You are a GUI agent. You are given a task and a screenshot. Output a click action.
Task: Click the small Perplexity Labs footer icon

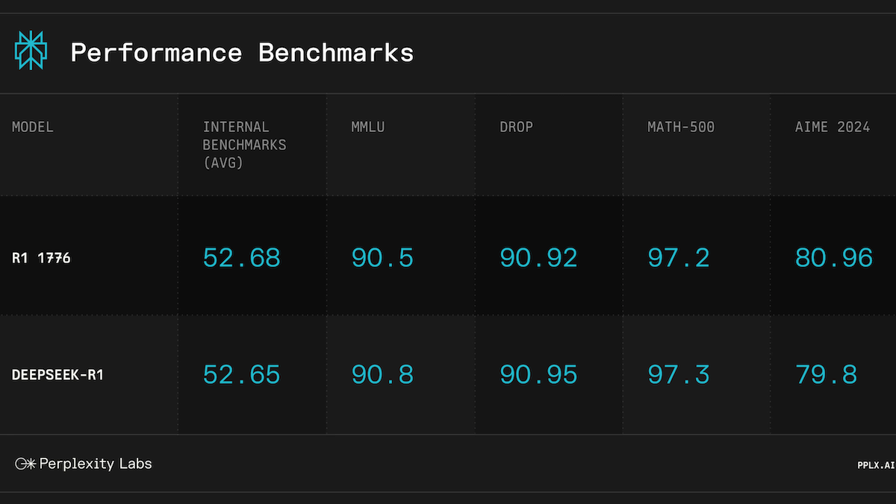(25, 464)
